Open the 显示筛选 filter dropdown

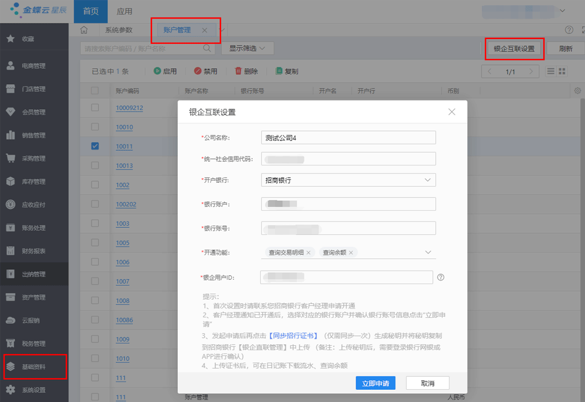[x=247, y=48]
